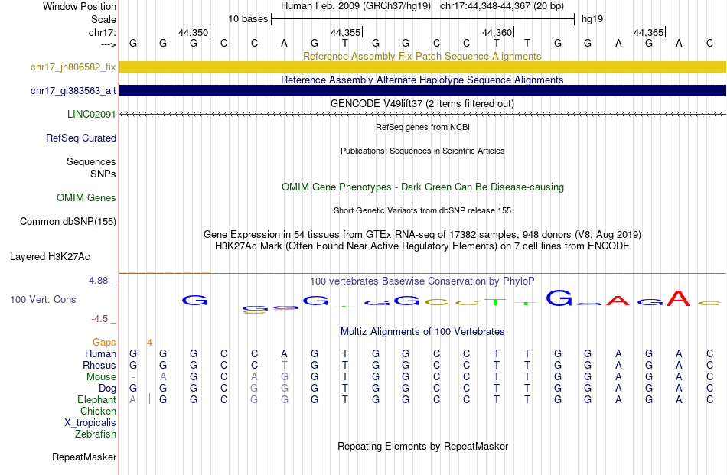Click the X_tropicalis species row label
Viewport: 727px width, 475px height.
(90, 423)
